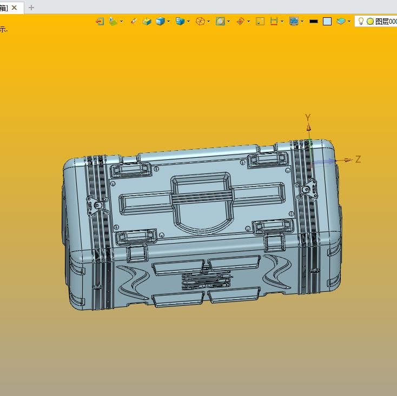Screen dimensions: 397x396
Task: Click the exit icon with red arrow
Action: pos(100,21)
